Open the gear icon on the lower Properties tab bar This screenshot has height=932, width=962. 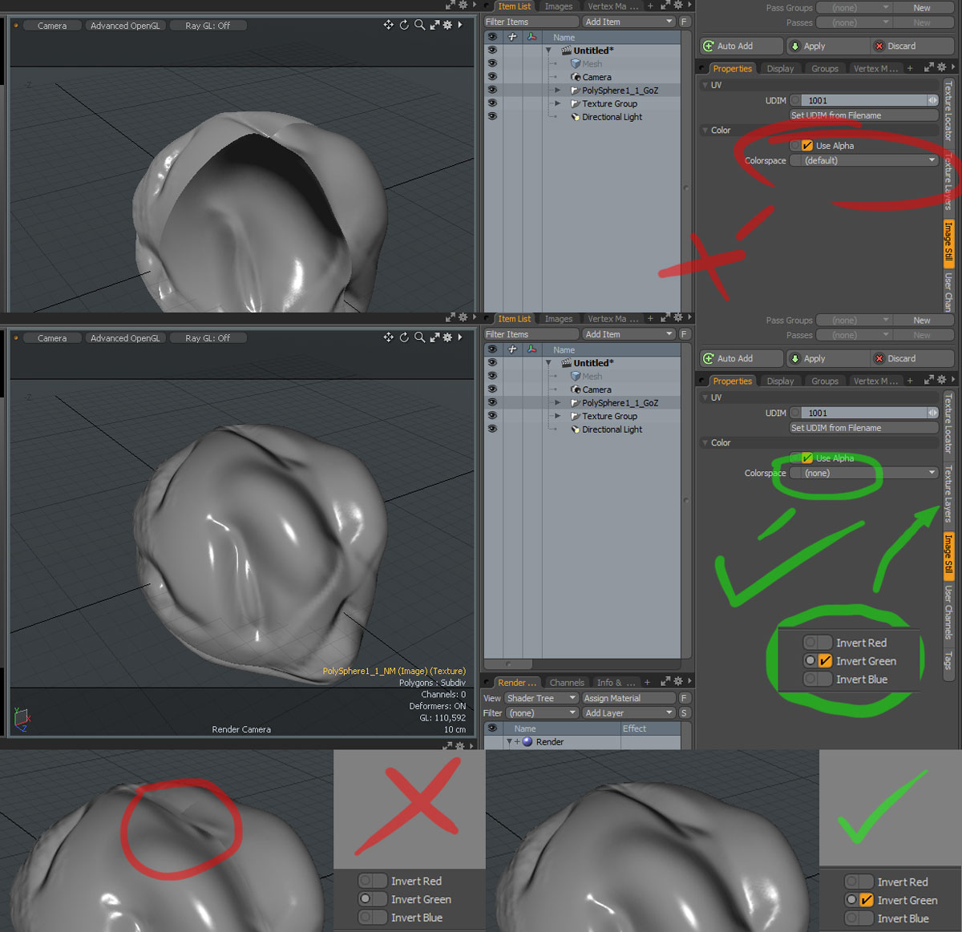pos(942,380)
